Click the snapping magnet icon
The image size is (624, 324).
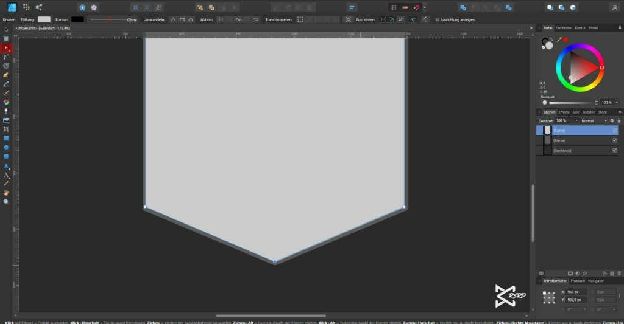417,7
